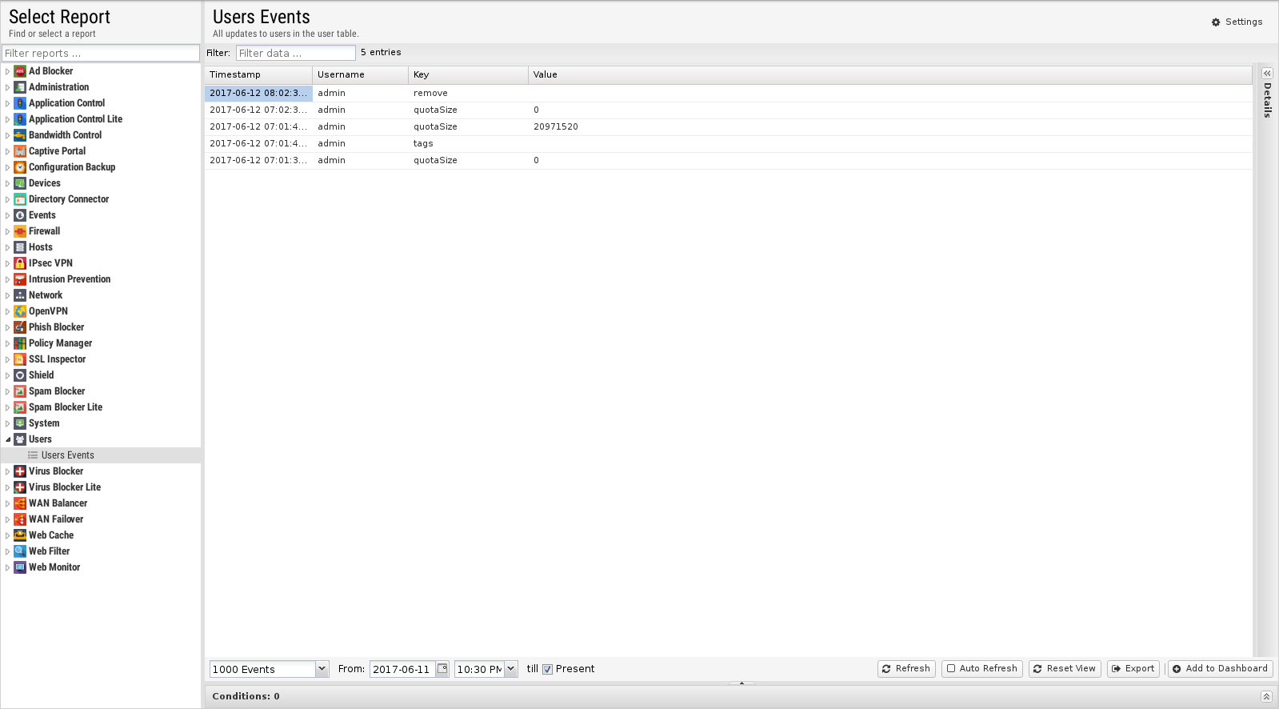1279x709 pixels.
Task: Expand the Events tree node
Action: coord(7,215)
